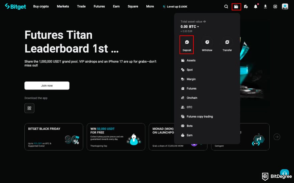Select Spot from the wallet menu
The image size is (294, 183).
point(189,70)
